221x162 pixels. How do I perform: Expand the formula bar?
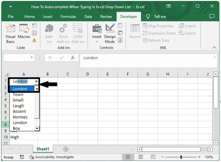pyautogui.click(x=215, y=57)
